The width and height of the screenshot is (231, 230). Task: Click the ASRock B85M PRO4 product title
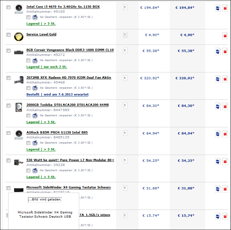coord(57,133)
